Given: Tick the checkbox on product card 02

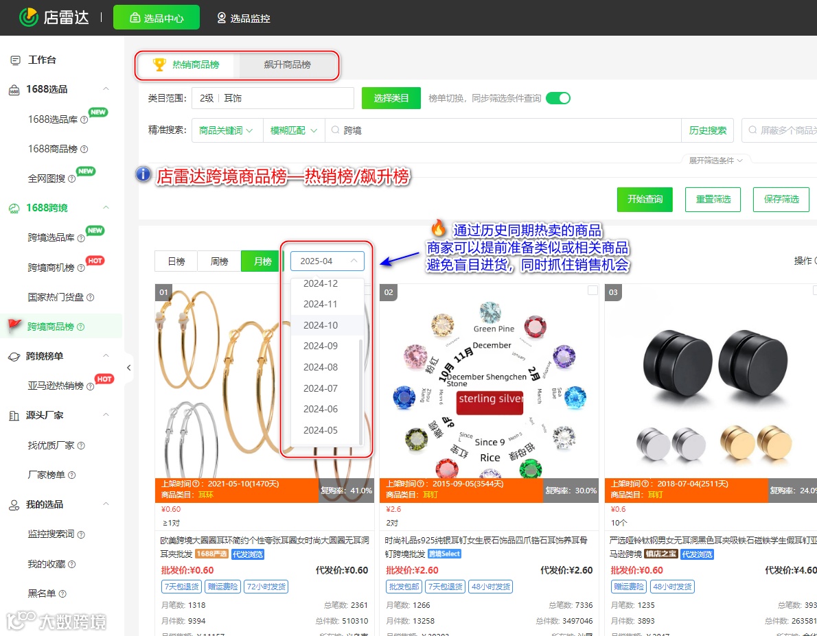Looking at the screenshot, I should pyautogui.click(x=592, y=290).
